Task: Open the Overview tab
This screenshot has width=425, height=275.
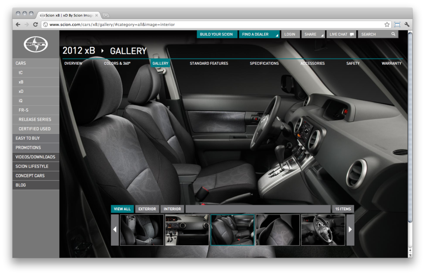Action: (x=73, y=63)
